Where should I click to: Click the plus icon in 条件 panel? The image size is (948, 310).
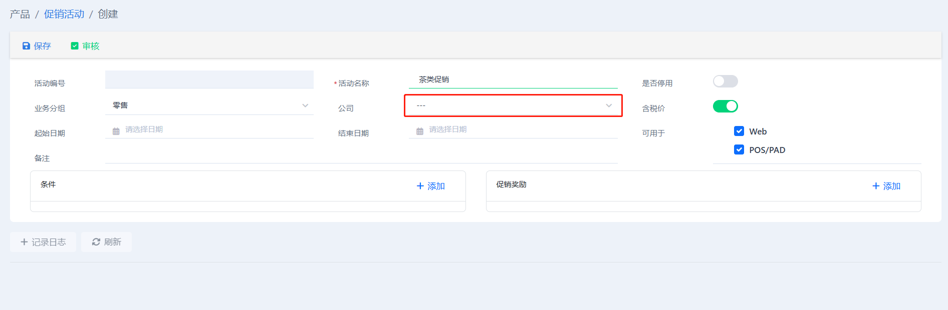coord(420,186)
